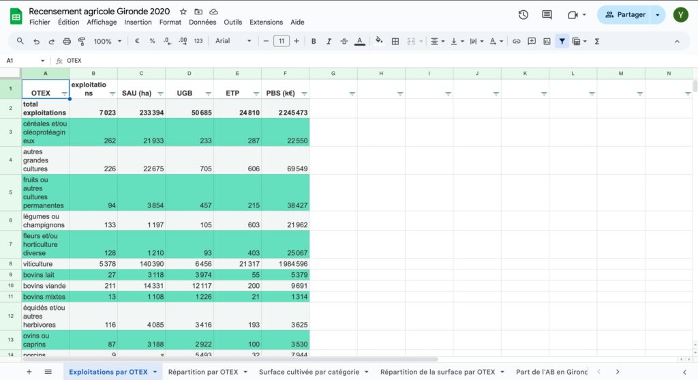Click the insert link icon

point(516,41)
